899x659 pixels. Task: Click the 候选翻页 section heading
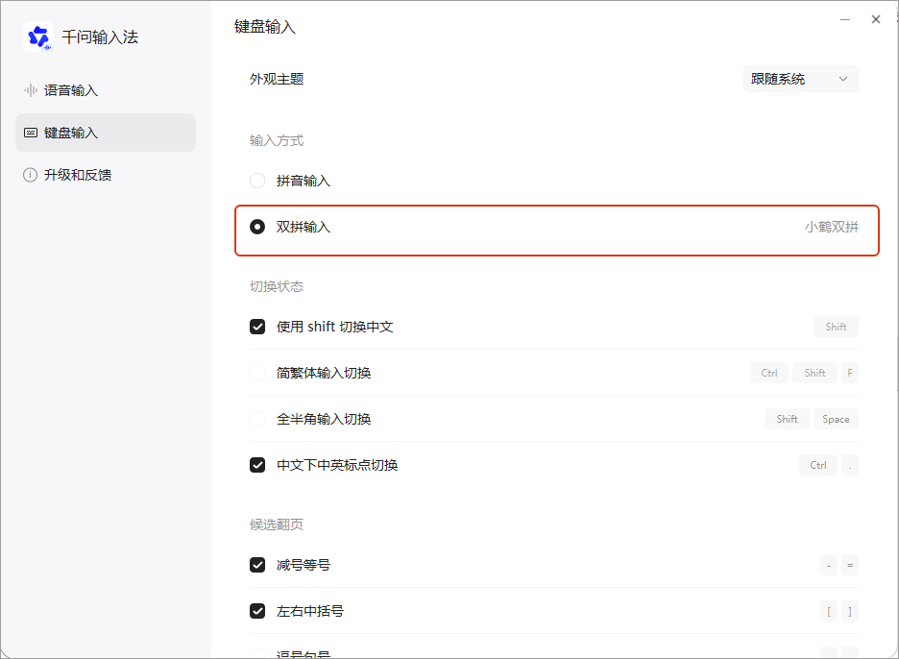click(277, 525)
